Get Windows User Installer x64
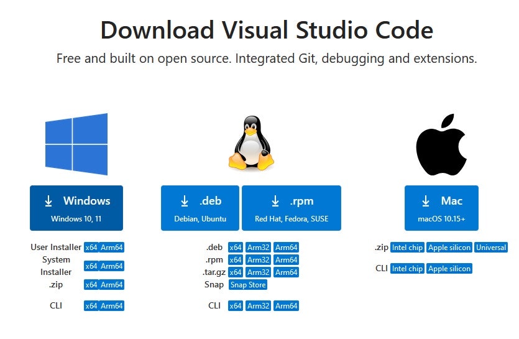This screenshot has height=339, width=519. (x=91, y=248)
